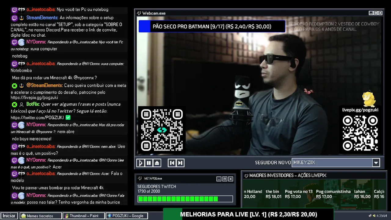Click 'Red Dead Redemption 2 vestido de cowboy' text
This screenshot has height=220, width=391.
point(334,24)
